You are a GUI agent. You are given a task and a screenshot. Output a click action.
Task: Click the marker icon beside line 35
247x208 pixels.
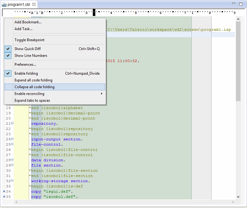pyautogui.click(x=4, y=197)
